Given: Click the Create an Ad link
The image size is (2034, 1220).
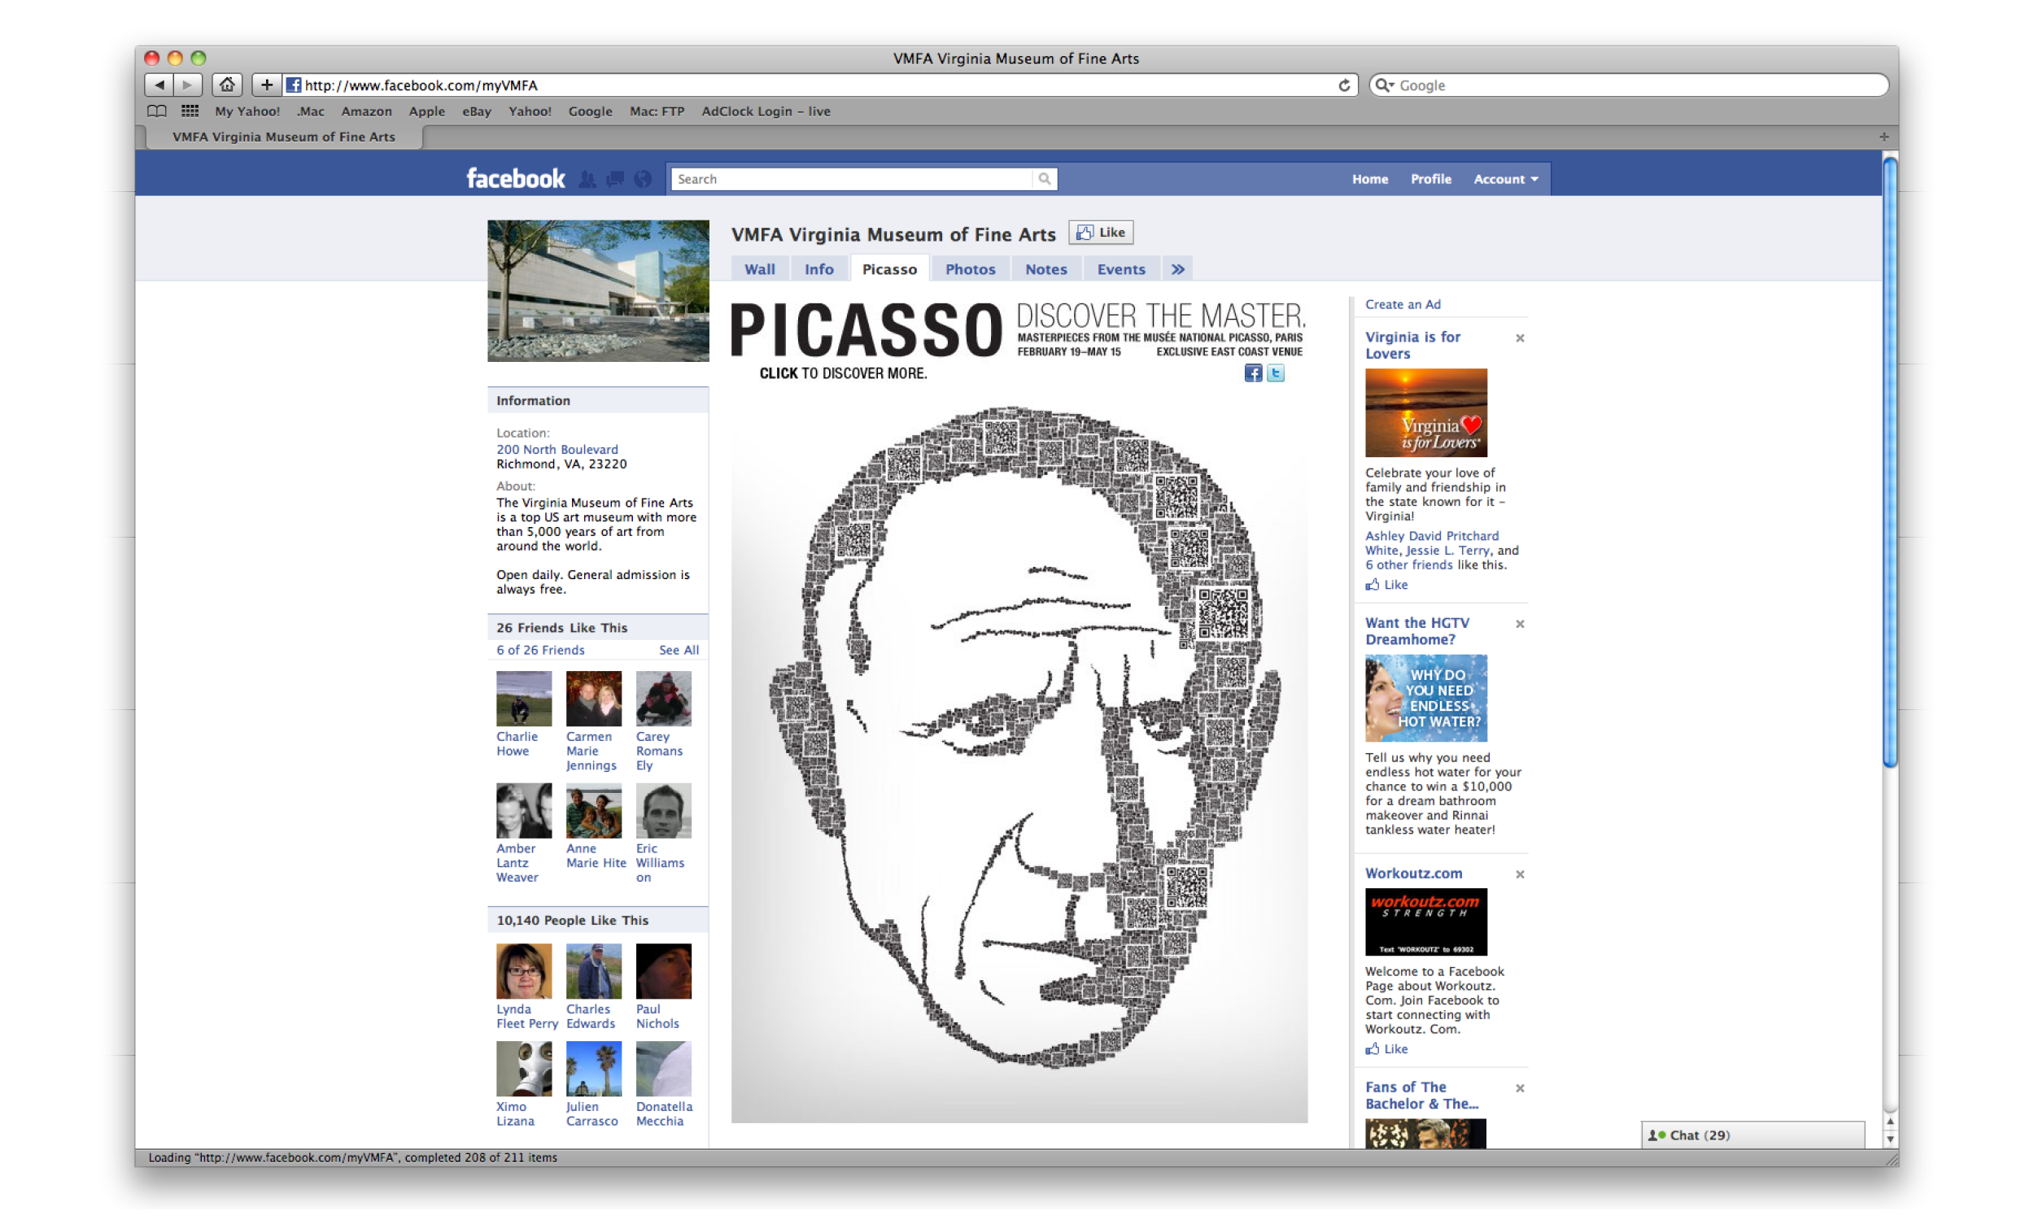Looking at the screenshot, I should 1403,304.
